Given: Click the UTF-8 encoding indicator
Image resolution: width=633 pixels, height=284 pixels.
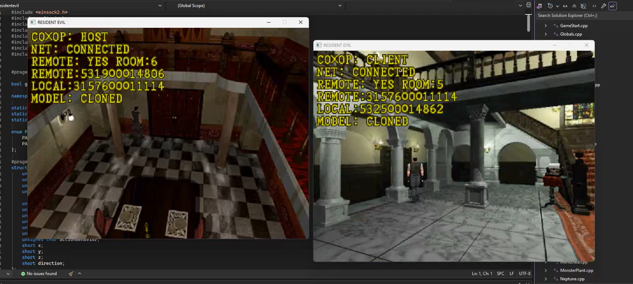Looking at the screenshot, I should coord(525,273).
